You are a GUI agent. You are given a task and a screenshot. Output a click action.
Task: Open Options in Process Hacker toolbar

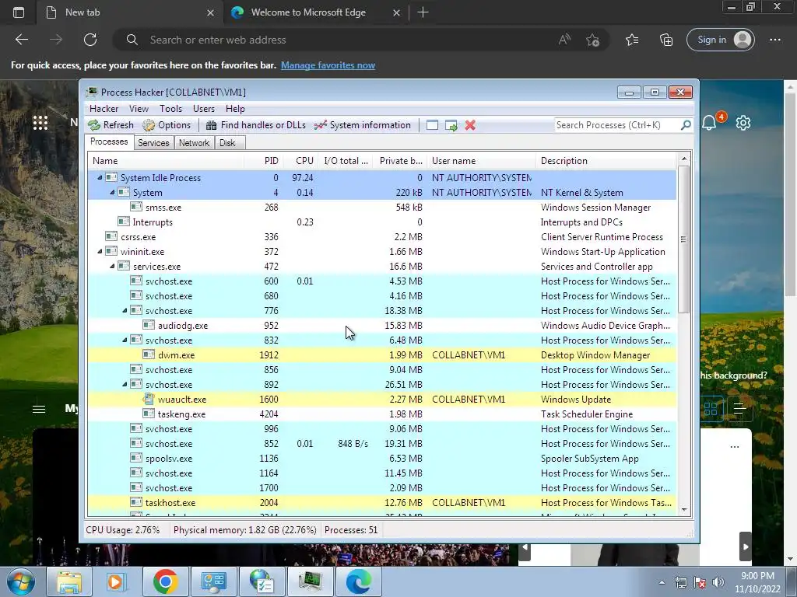click(167, 125)
